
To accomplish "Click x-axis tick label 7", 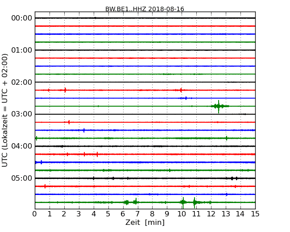I will [x=137, y=214].
